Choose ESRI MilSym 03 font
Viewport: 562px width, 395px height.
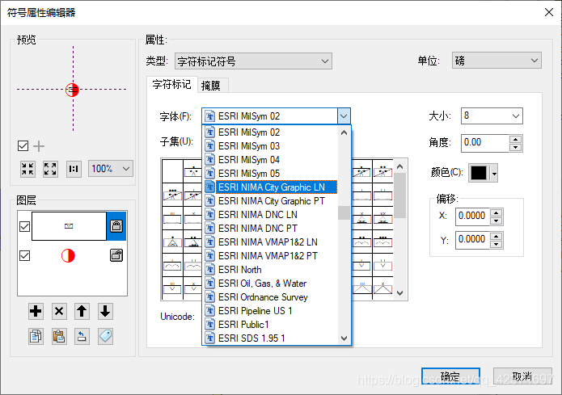[x=270, y=145]
